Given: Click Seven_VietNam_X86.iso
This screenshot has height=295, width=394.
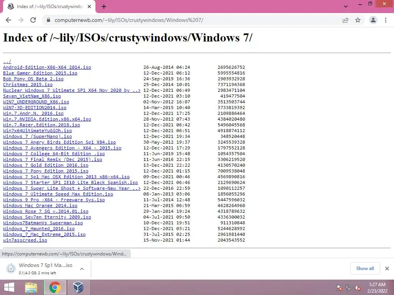Looking at the screenshot, I should 32,96.
